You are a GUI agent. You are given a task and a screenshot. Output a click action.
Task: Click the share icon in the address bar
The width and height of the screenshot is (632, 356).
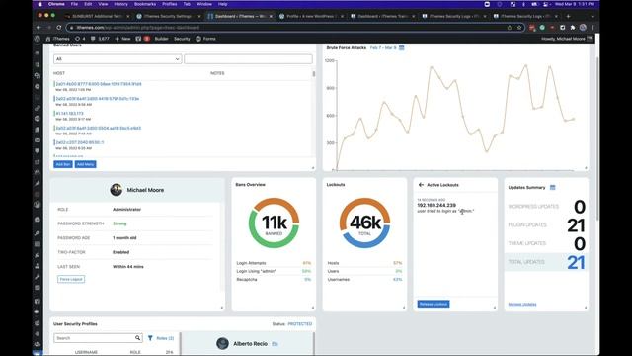pyautogui.click(x=510, y=28)
